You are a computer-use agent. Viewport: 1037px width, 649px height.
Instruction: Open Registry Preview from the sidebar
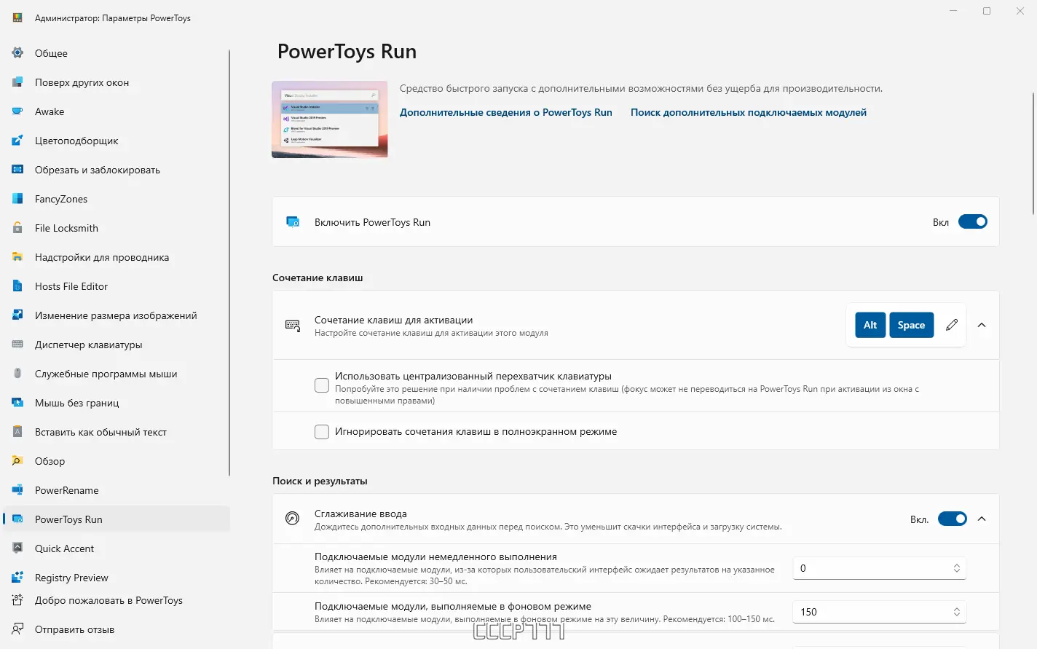117,578
